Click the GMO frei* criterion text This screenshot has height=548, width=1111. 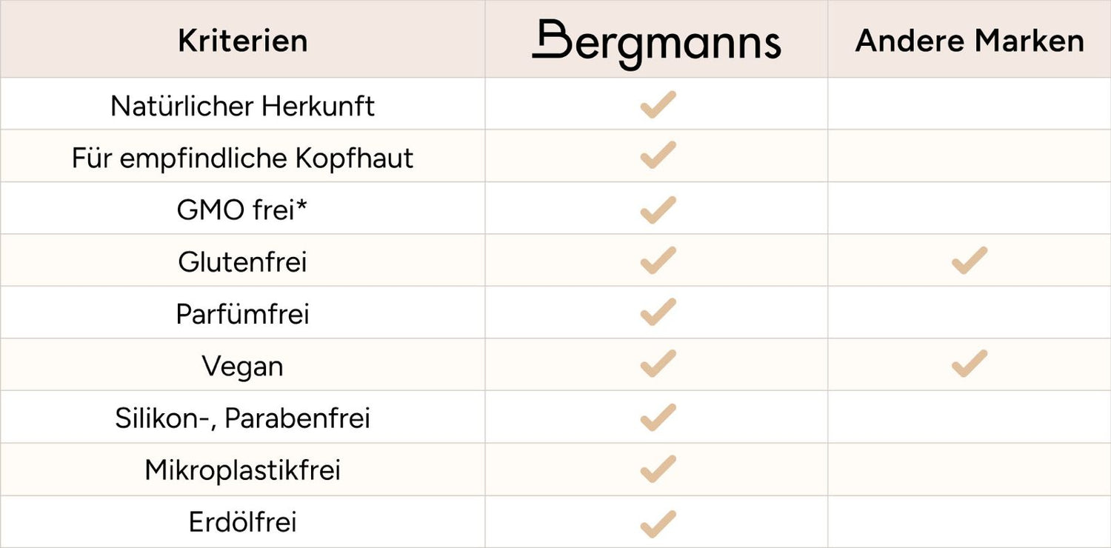click(x=242, y=210)
